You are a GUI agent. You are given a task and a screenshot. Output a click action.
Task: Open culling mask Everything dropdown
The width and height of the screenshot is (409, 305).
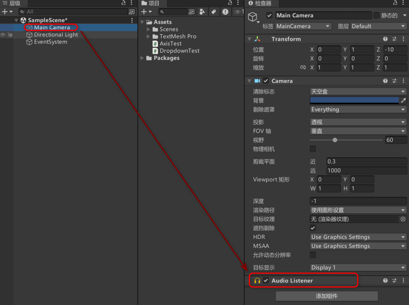(x=358, y=109)
